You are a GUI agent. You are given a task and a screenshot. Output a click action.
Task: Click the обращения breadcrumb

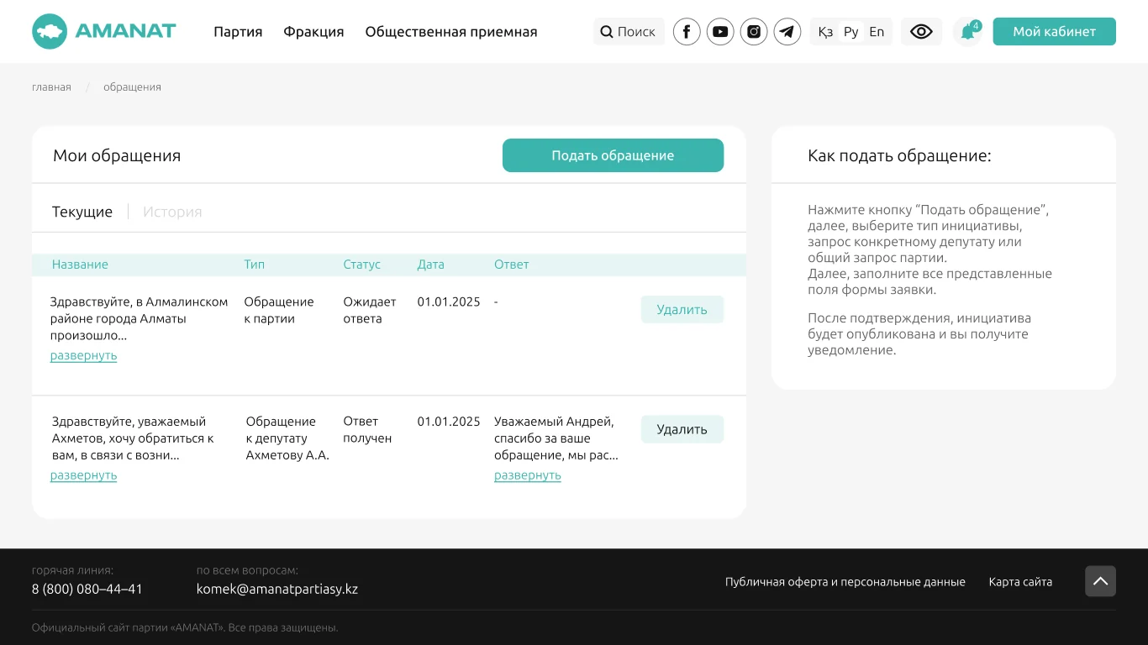click(132, 87)
